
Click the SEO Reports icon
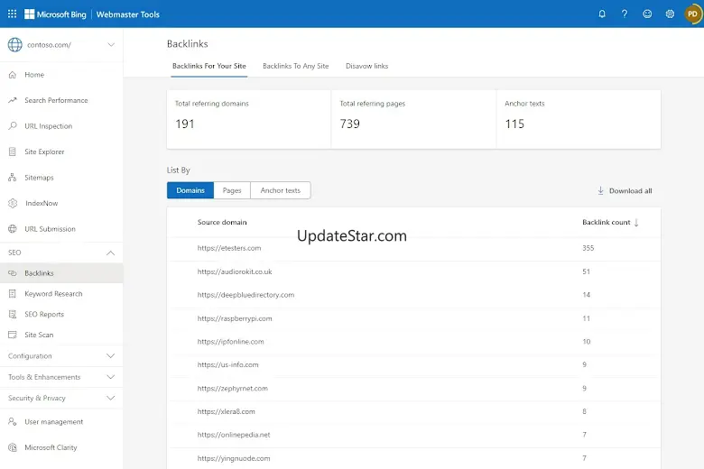click(x=13, y=314)
